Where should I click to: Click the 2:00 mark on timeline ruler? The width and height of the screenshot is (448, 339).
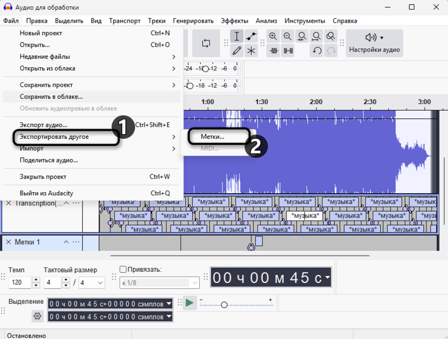point(316,102)
